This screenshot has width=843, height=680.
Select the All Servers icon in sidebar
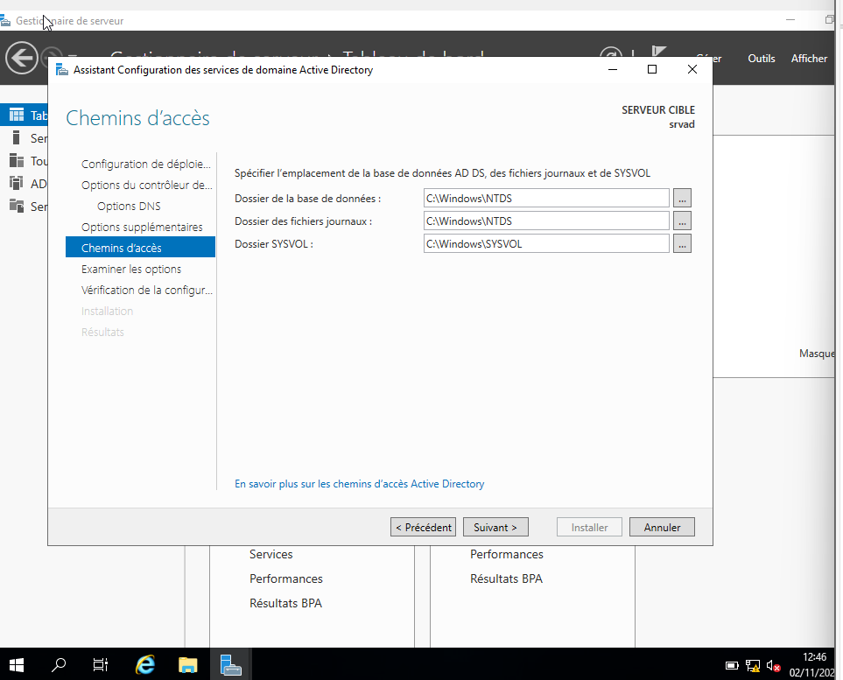(16, 161)
